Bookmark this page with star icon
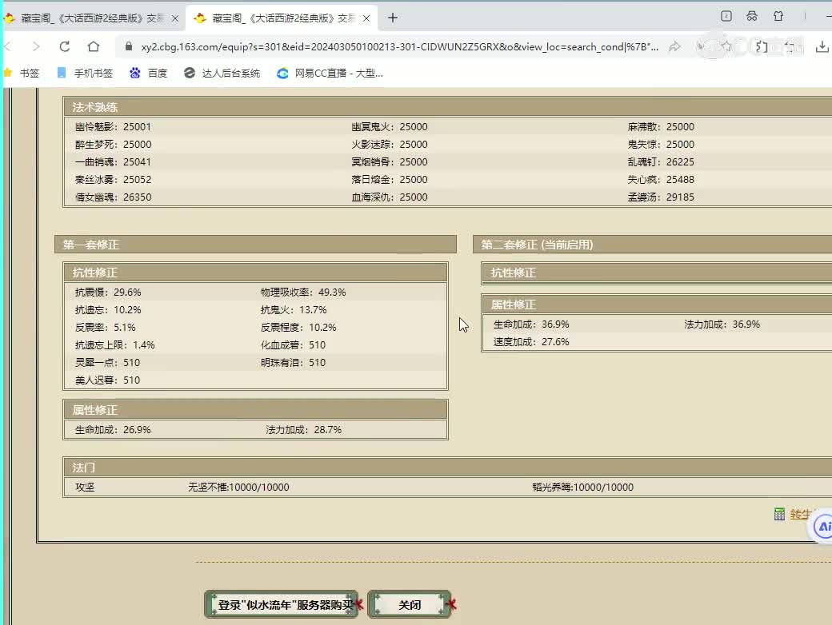This screenshot has width=832, height=625. (726, 46)
